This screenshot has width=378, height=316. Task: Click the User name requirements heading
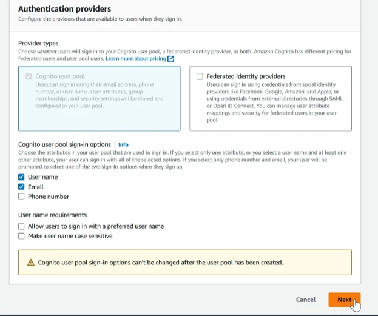click(53, 215)
